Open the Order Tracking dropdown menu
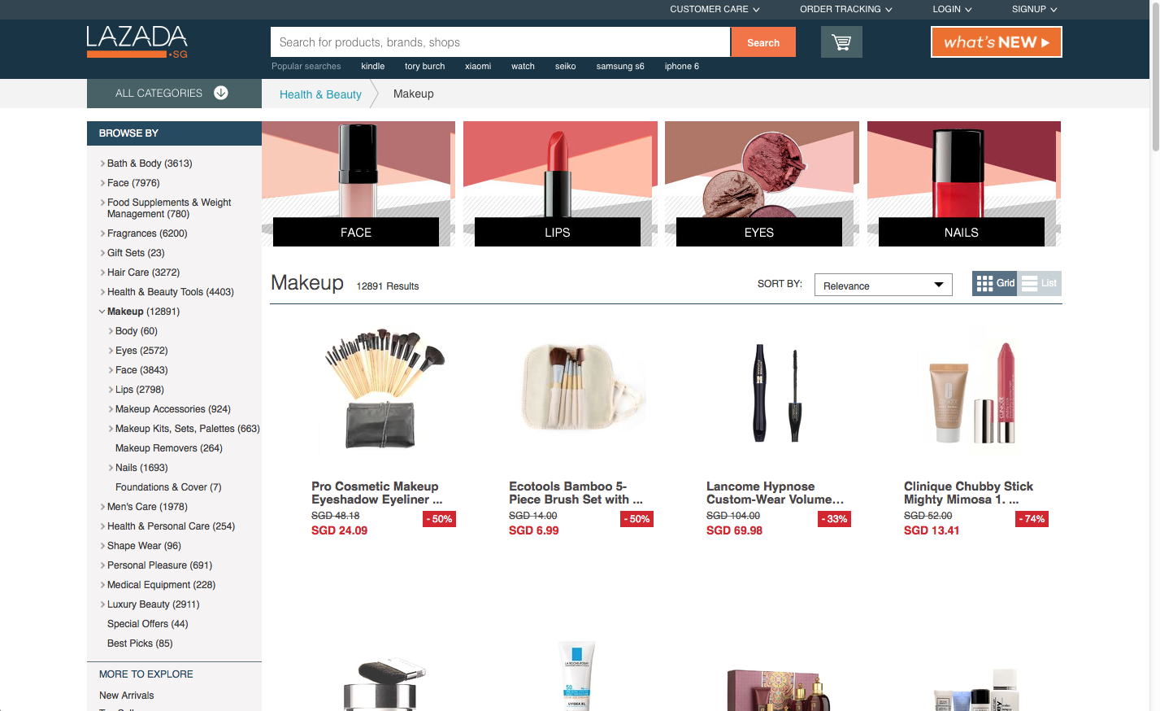 click(846, 9)
